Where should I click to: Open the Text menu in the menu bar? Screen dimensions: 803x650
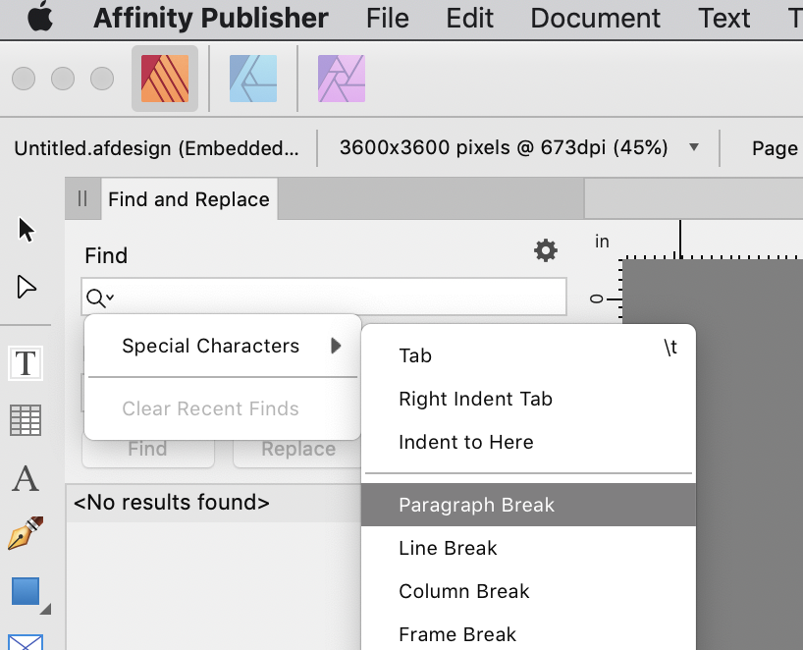click(x=723, y=18)
